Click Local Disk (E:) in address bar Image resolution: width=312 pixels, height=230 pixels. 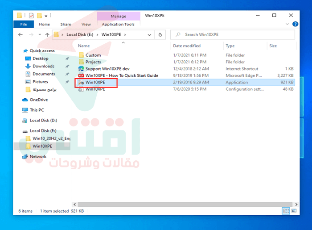tap(80, 35)
